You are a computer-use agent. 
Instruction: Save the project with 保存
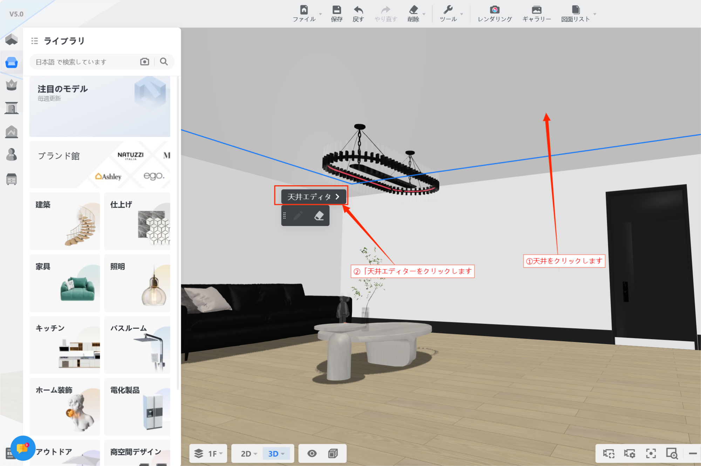point(336,14)
